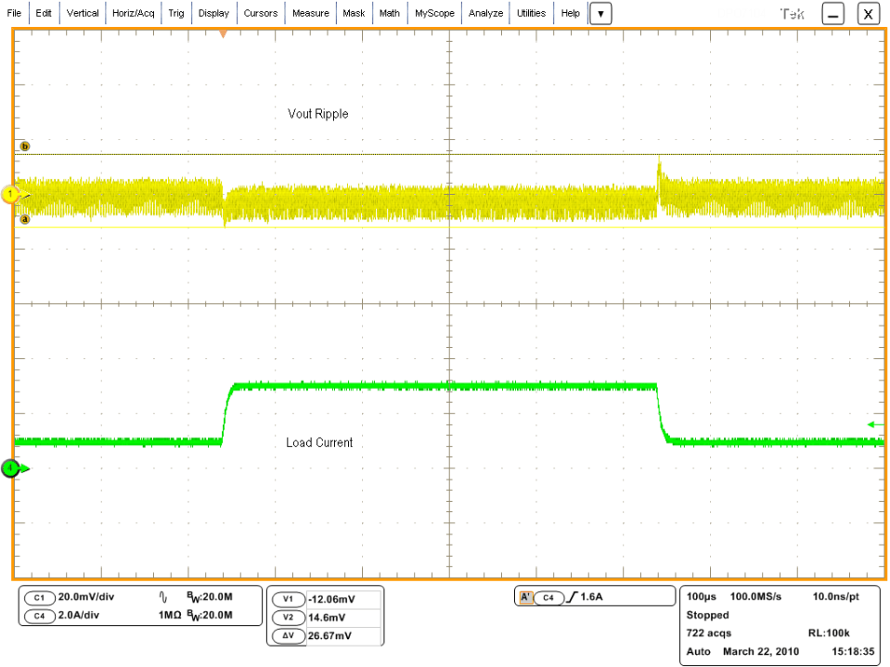
Task: Click cursor marker b on the waveform display
Action: (25, 146)
